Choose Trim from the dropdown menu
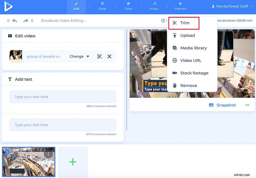256x178 pixels. (184, 23)
